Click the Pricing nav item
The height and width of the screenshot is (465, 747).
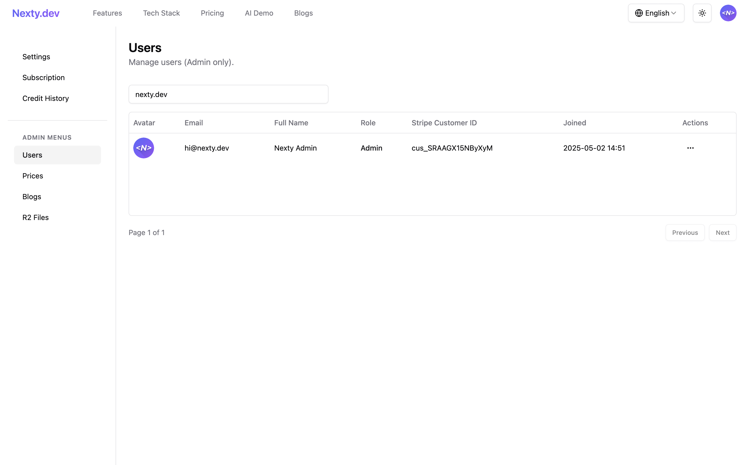click(x=212, y=13)
